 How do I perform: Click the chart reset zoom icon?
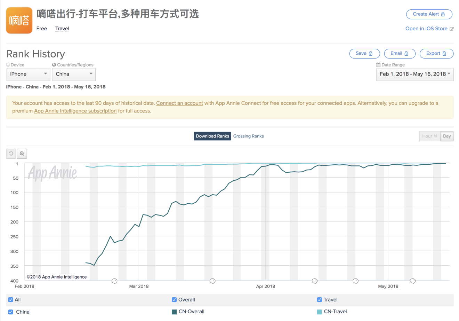click(x=11, y=154)
